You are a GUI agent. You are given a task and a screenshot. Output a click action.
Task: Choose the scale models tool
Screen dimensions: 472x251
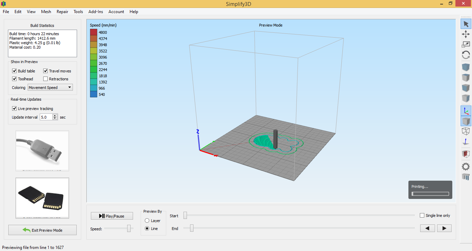(466, 44)
